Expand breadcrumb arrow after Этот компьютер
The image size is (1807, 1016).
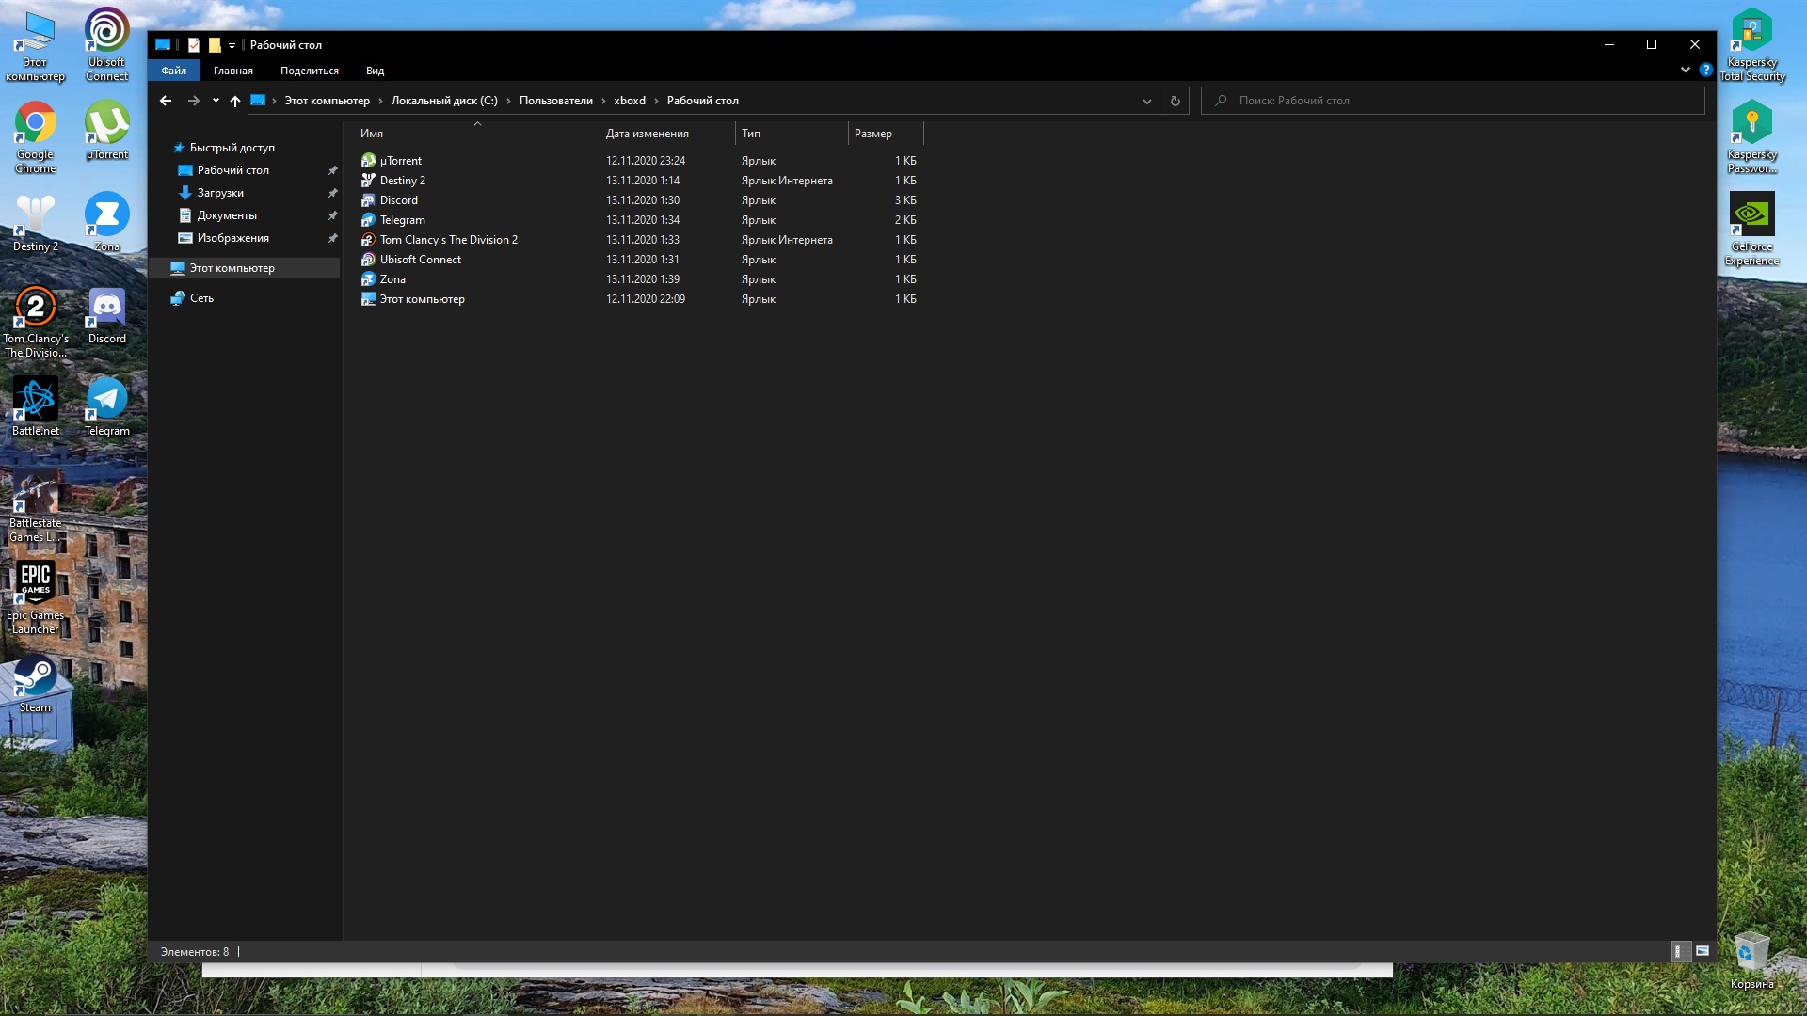tap(380, 101)
